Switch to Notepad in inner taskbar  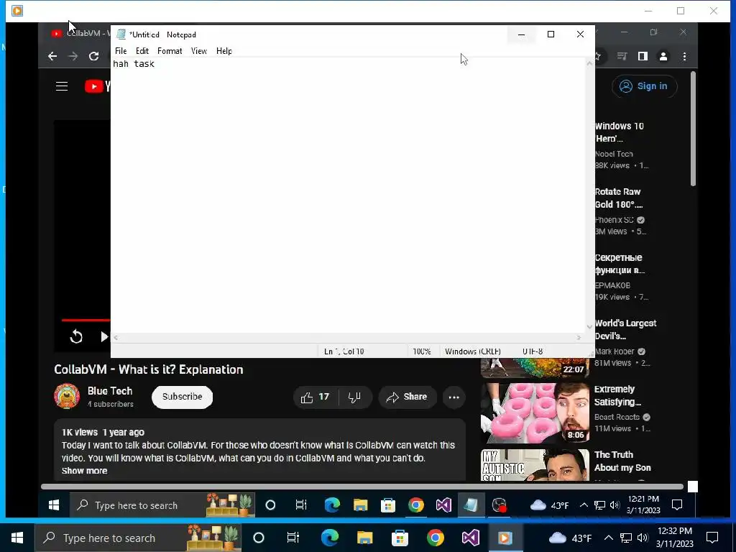(x=471, y=505)
